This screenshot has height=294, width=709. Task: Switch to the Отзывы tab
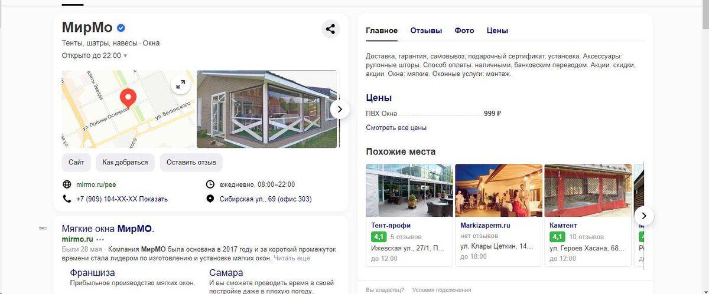[x=426, y=31]
